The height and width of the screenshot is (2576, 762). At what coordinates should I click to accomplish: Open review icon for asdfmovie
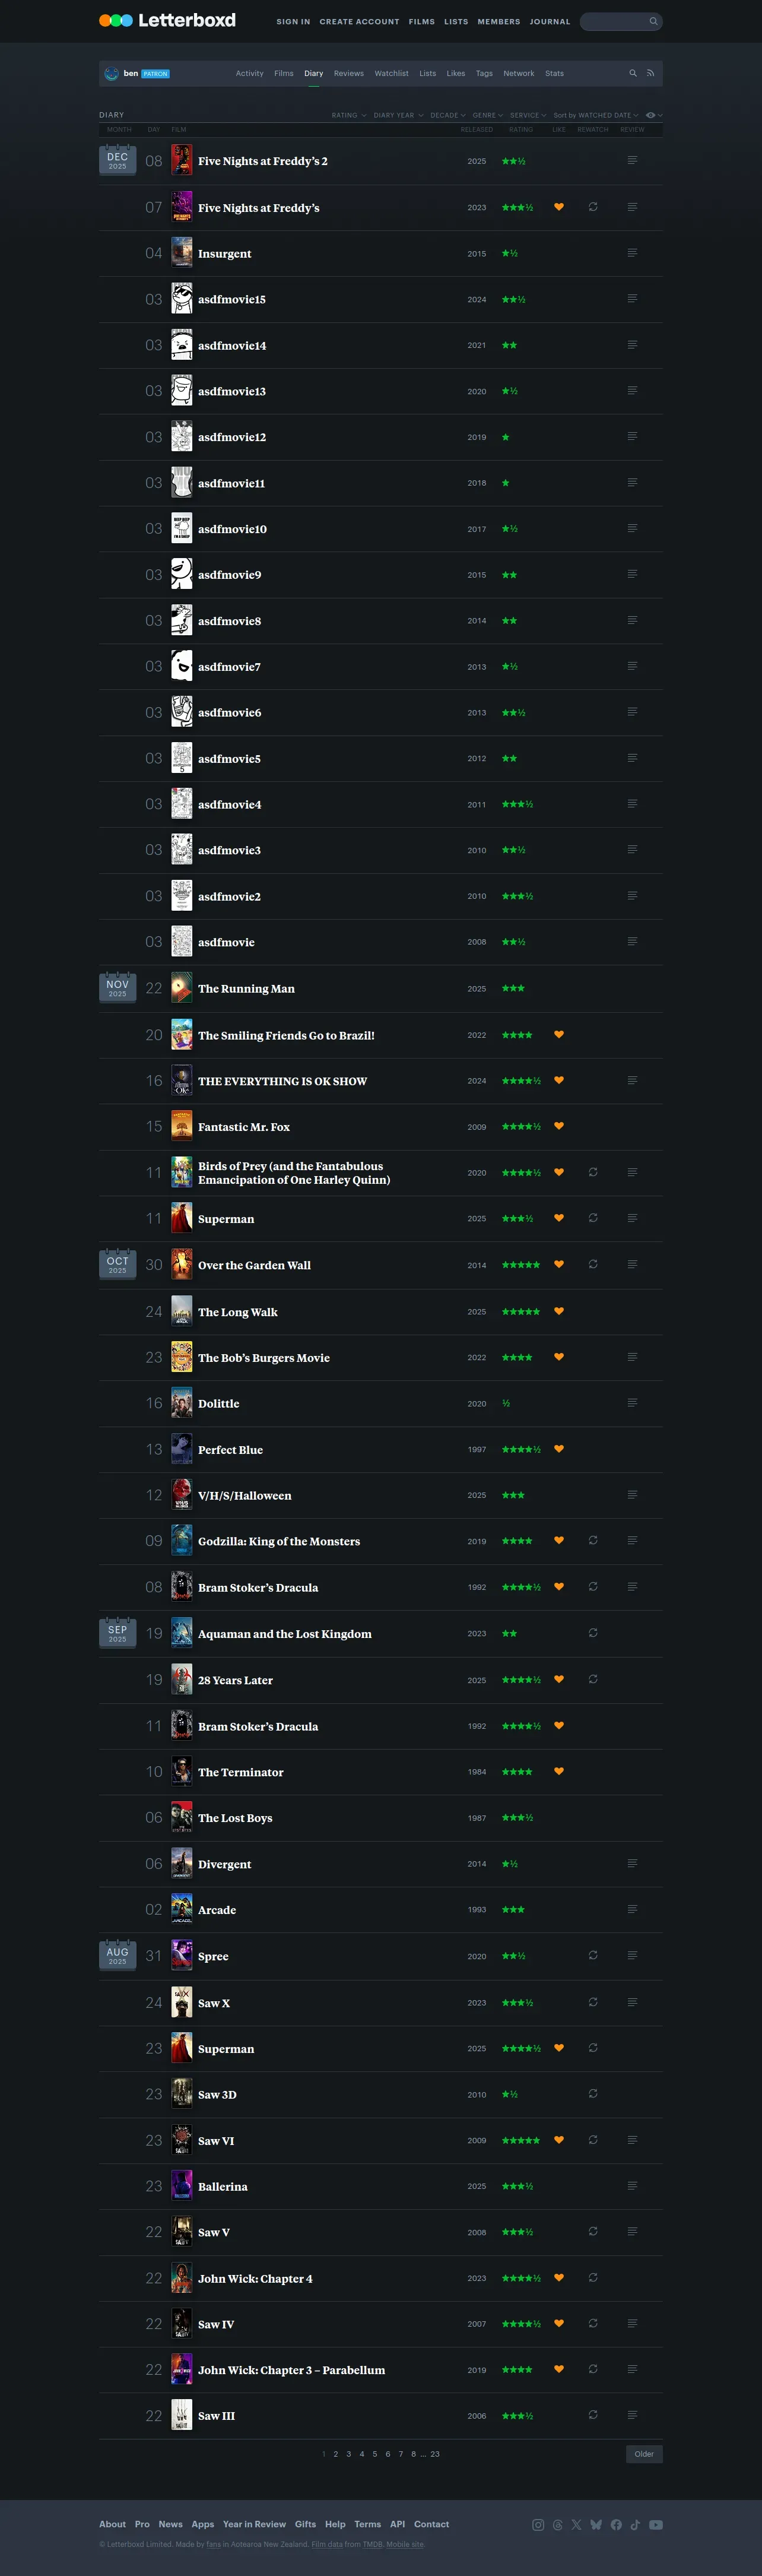coord(632,942)
